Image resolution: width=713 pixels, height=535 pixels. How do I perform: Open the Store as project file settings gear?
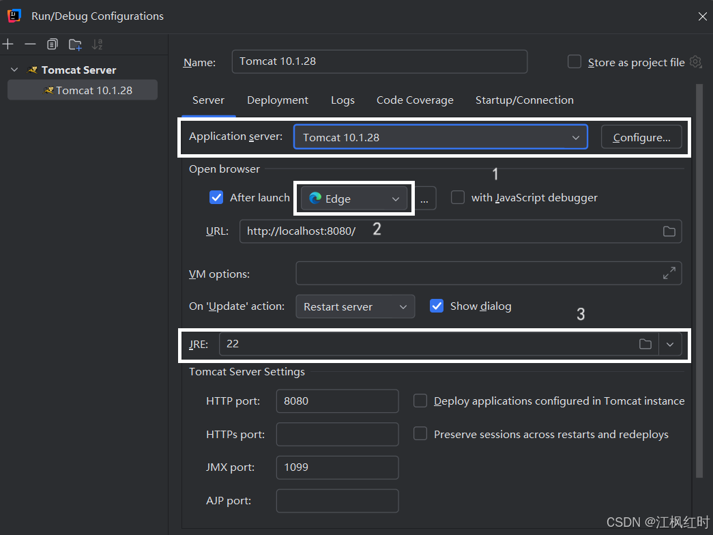point(696,61)
